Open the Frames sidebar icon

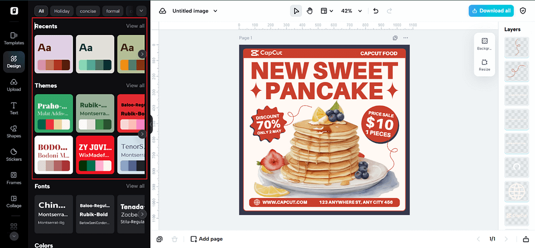[14, 178]
